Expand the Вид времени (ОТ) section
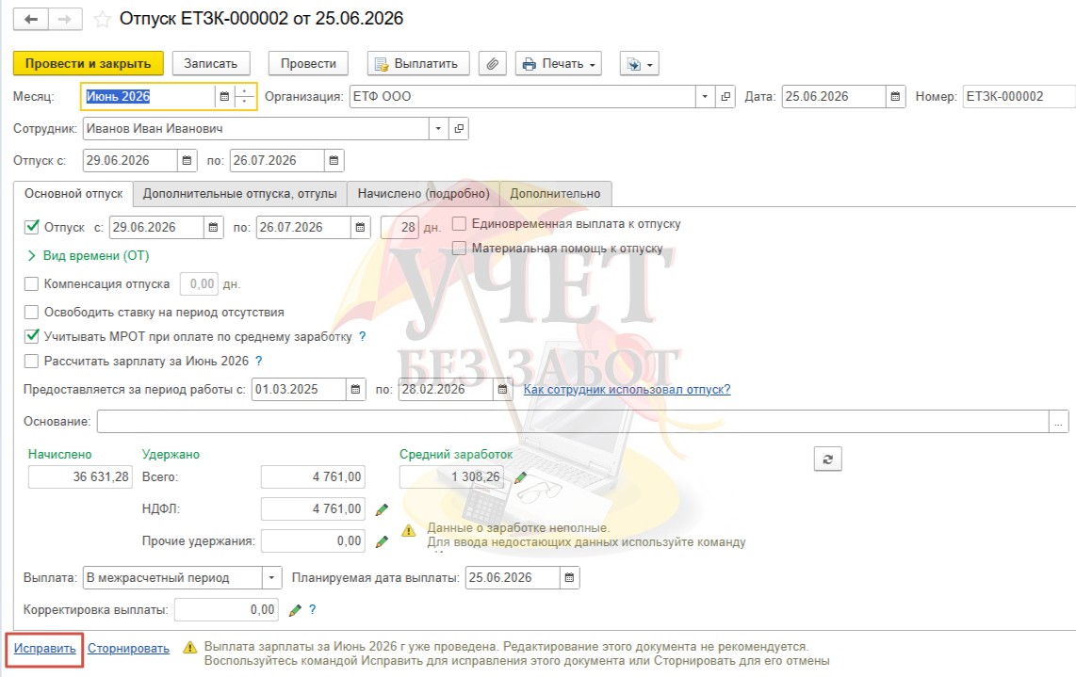The image size is (1076, 677). 88,256
